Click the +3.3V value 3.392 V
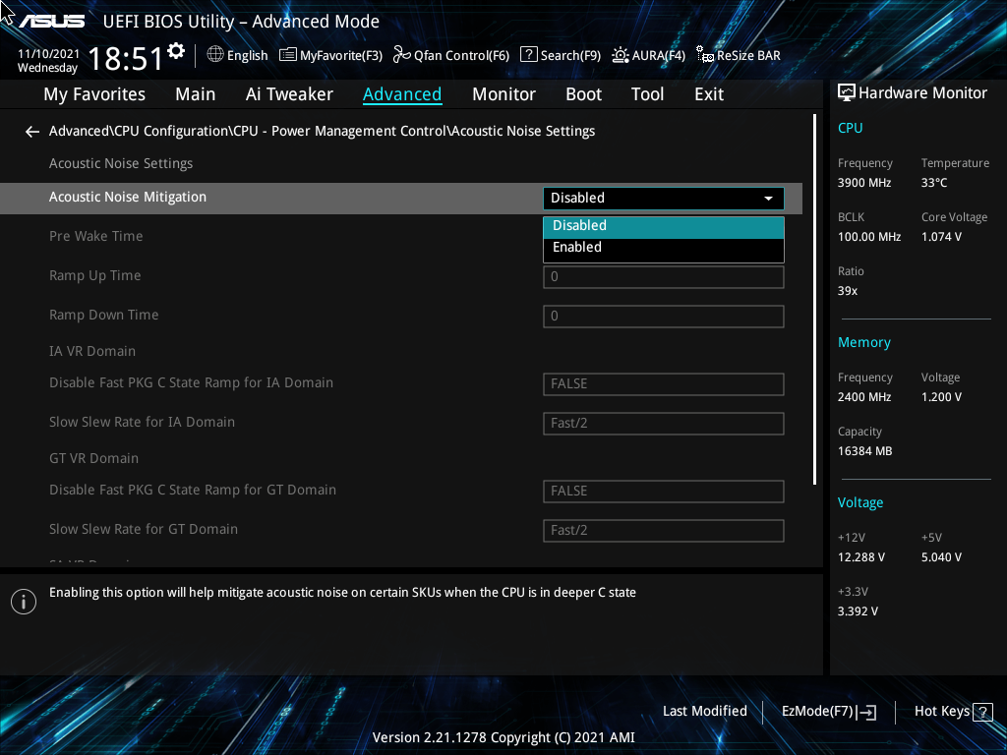The image size is (1007, 755). (858, 611)
